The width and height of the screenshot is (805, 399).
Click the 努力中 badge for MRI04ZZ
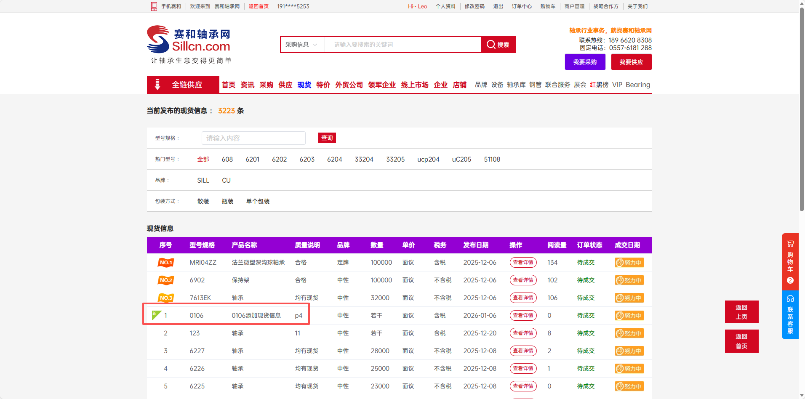pyautogui.click(x=629, y=263)
